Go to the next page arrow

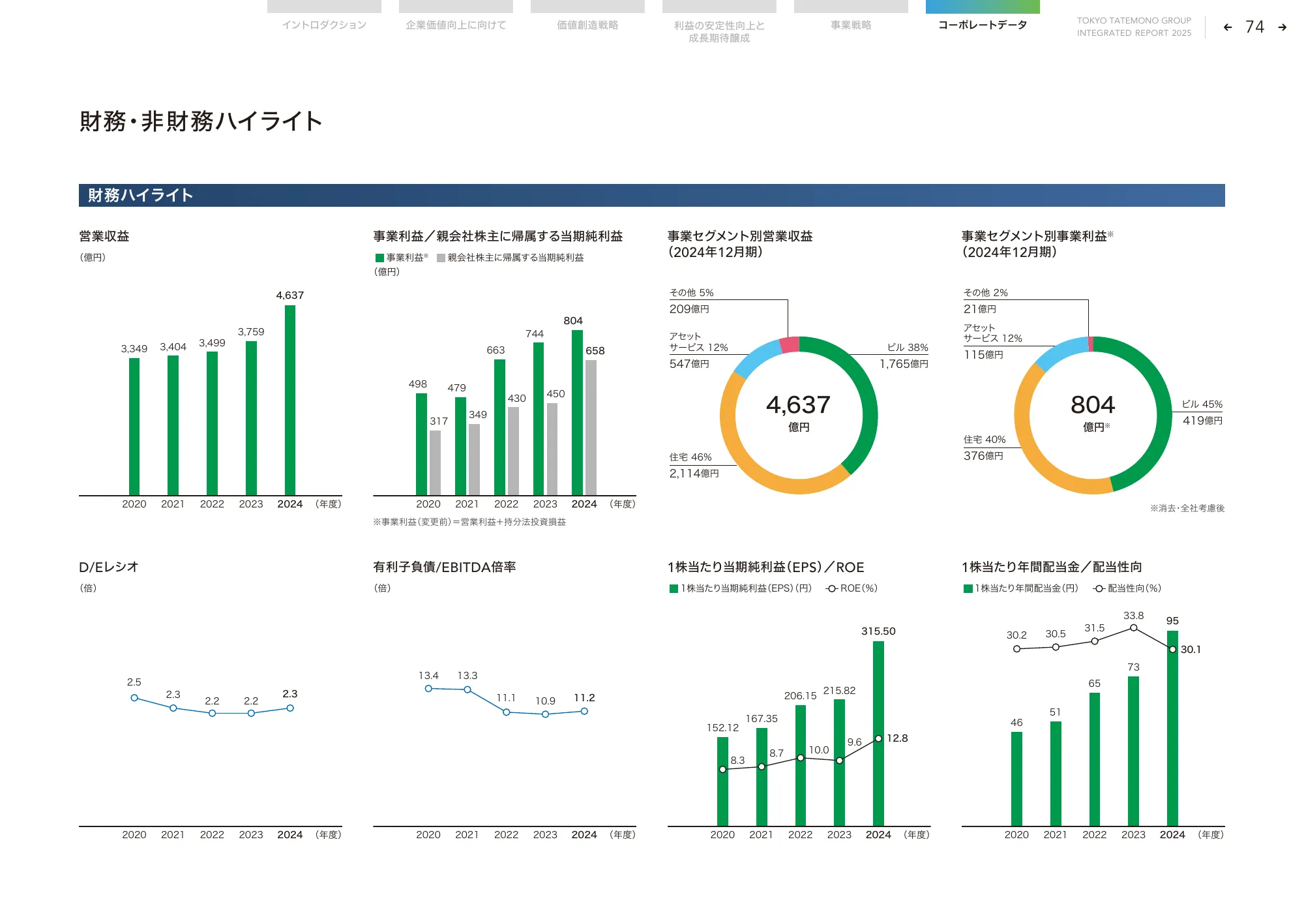tap(1282, 27)
